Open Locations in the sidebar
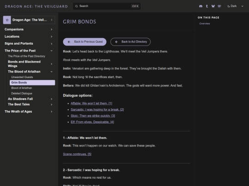 (12, 37)
